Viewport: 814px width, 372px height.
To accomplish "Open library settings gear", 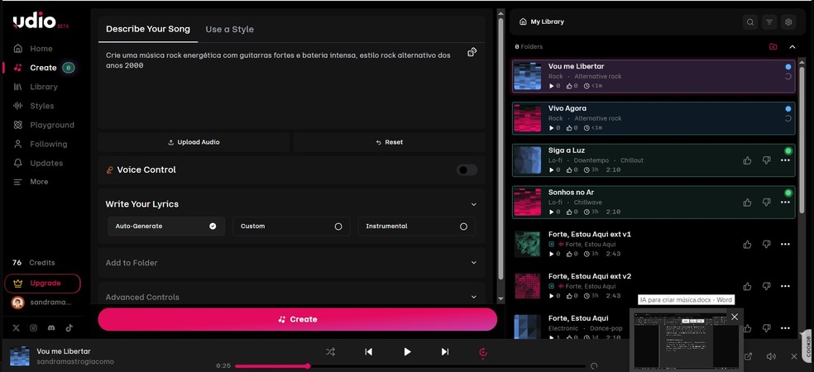I will point(788,21).
